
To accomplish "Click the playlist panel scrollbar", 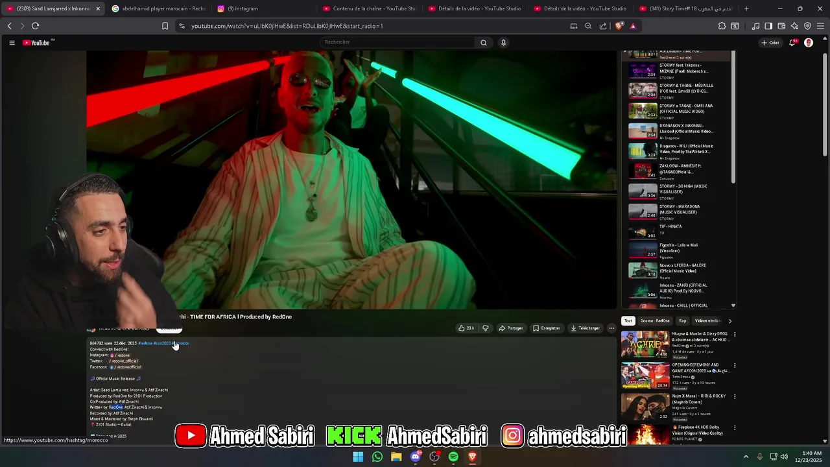I will point(733,117).
